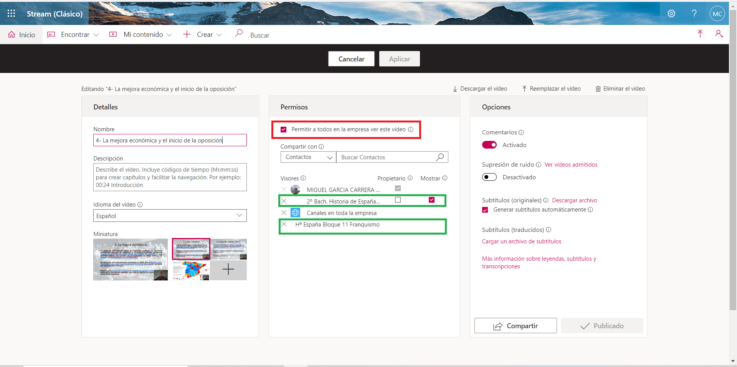Remove the Canales en toda la empresa viewer
This screenshot has height=367, width=737.
click(284, 213)
